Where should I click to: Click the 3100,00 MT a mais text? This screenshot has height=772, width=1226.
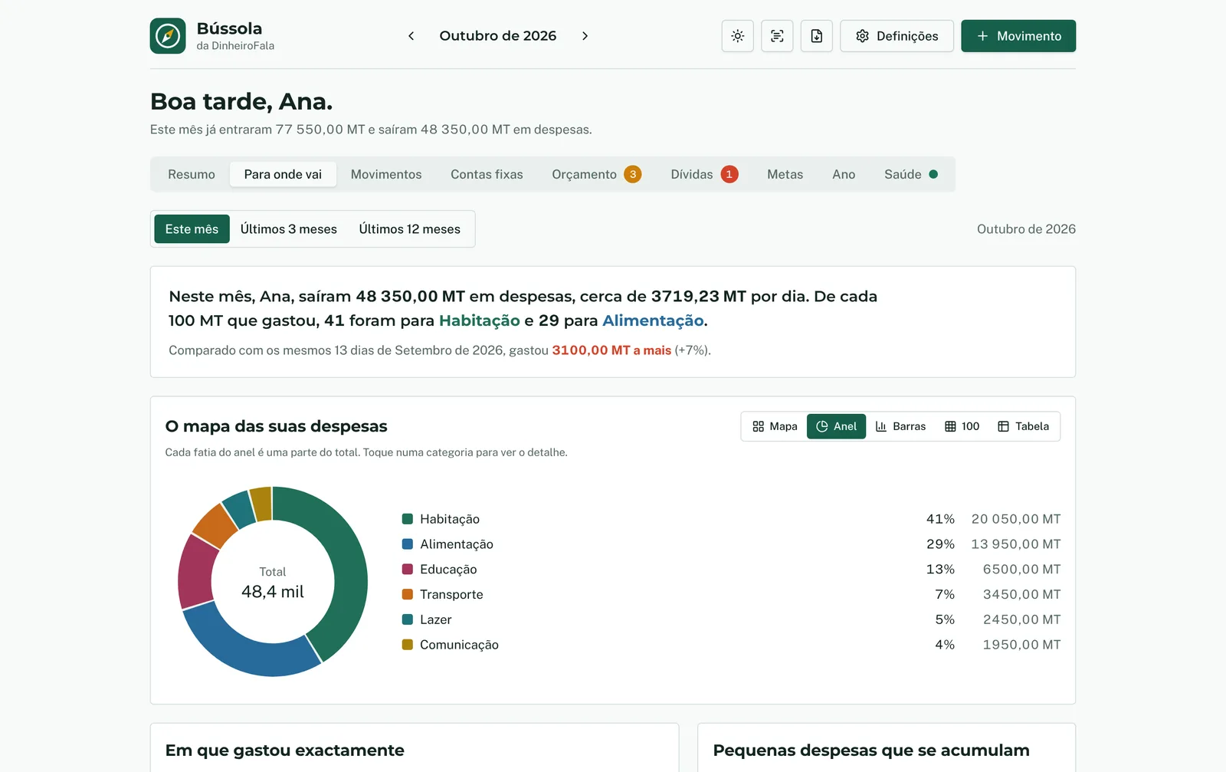click(611, 350)
